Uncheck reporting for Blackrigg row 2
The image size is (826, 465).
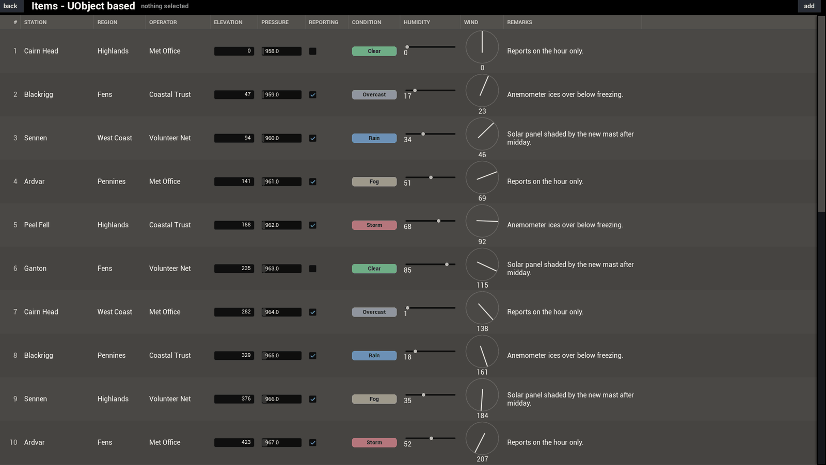point(313,95)
